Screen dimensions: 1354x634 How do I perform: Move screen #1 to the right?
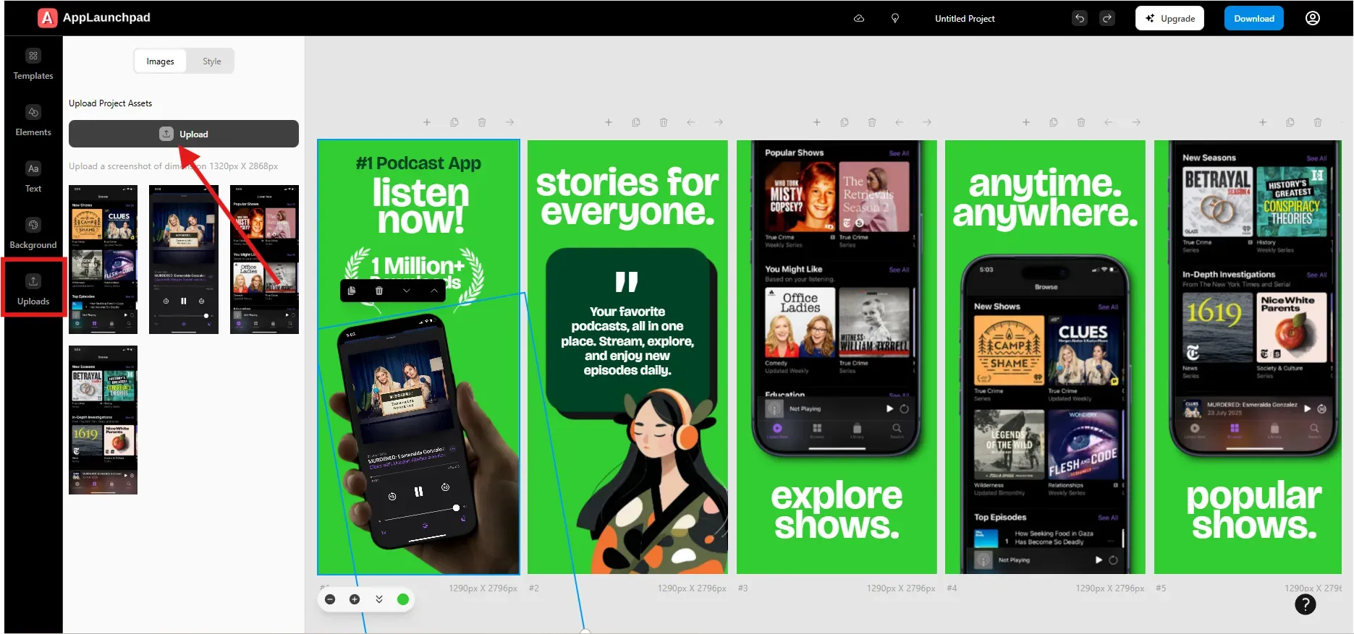coord(509,122)
